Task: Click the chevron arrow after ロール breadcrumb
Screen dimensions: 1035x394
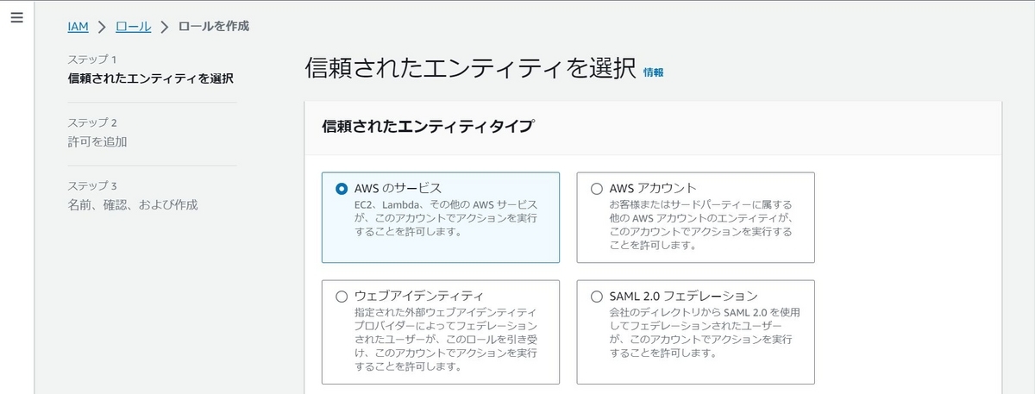Action: pos(164,27)
